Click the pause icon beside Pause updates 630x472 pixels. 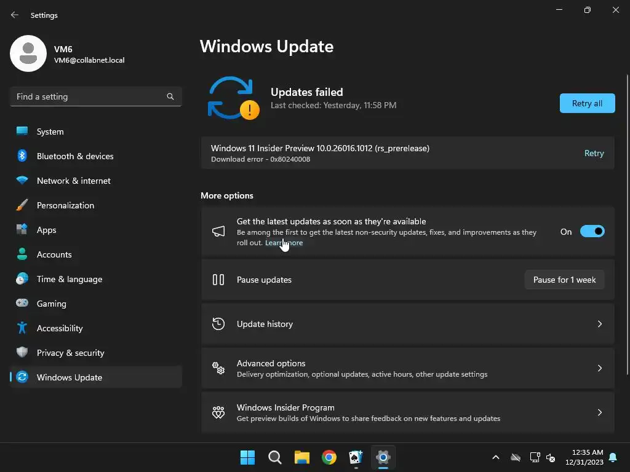coord(218,280)
